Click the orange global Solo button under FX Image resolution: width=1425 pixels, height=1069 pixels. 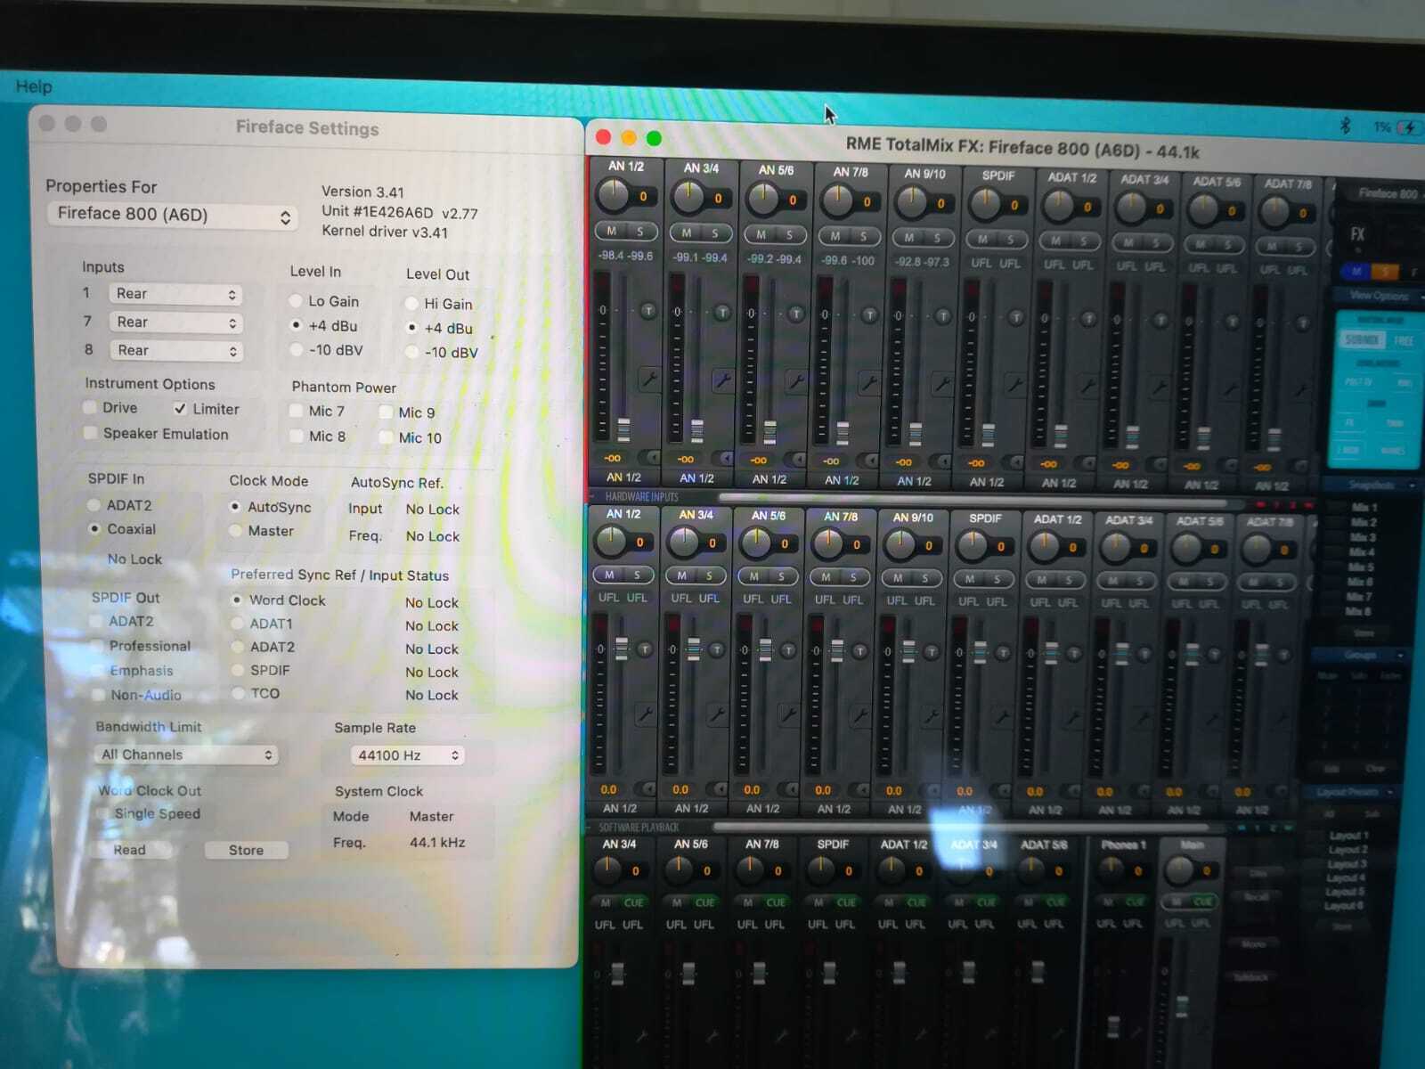(1386, 272)
